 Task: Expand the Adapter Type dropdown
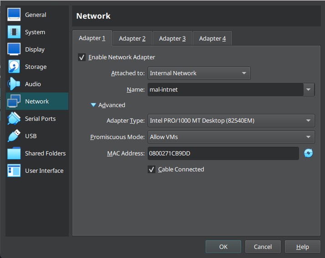(x=231, y=121)
